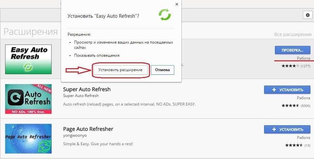Click 'Simple & Easy. Give your hands a rest!'
This screenshot has height=159, width=314.
coord(98,144)
